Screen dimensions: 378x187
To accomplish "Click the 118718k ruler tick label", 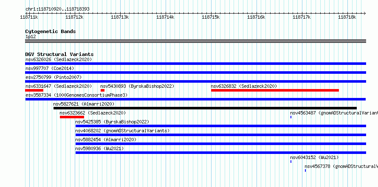I will pos(347,17).
